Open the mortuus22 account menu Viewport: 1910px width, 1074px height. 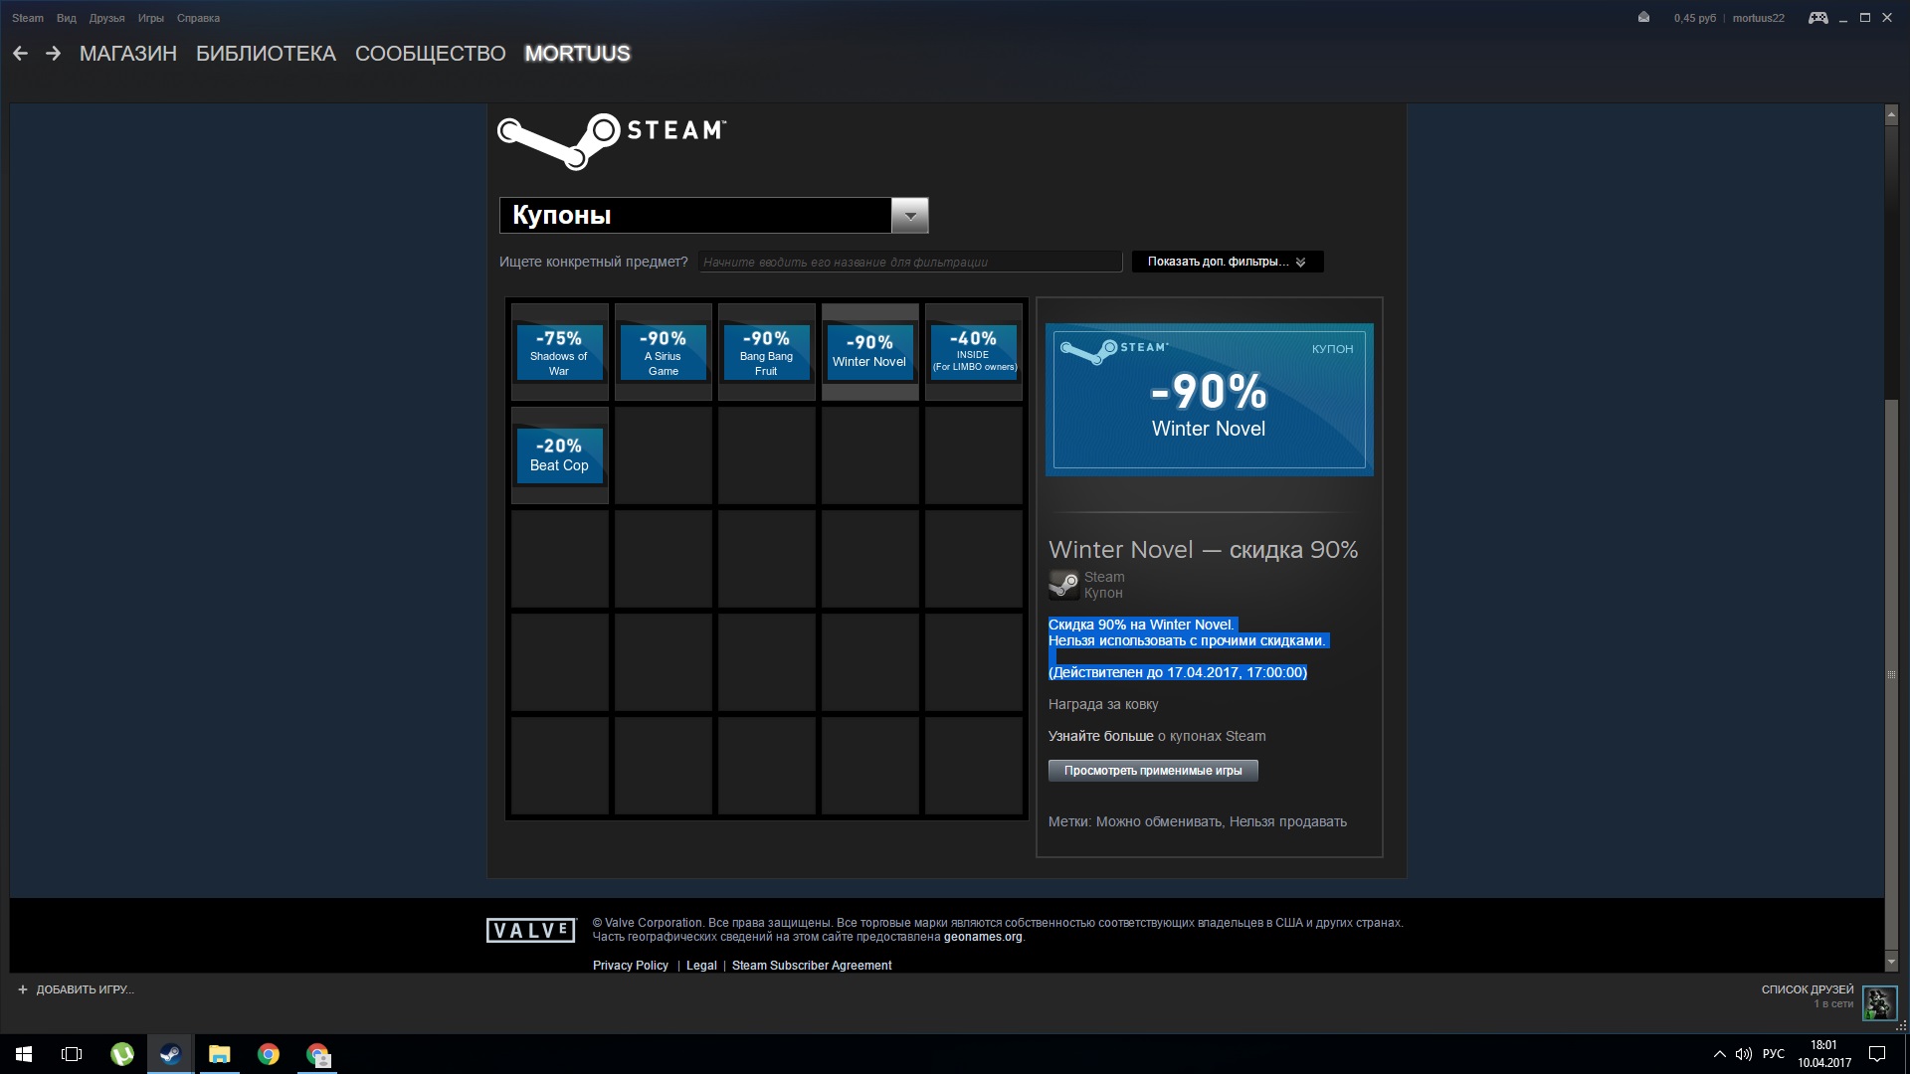click(1758, 18)
